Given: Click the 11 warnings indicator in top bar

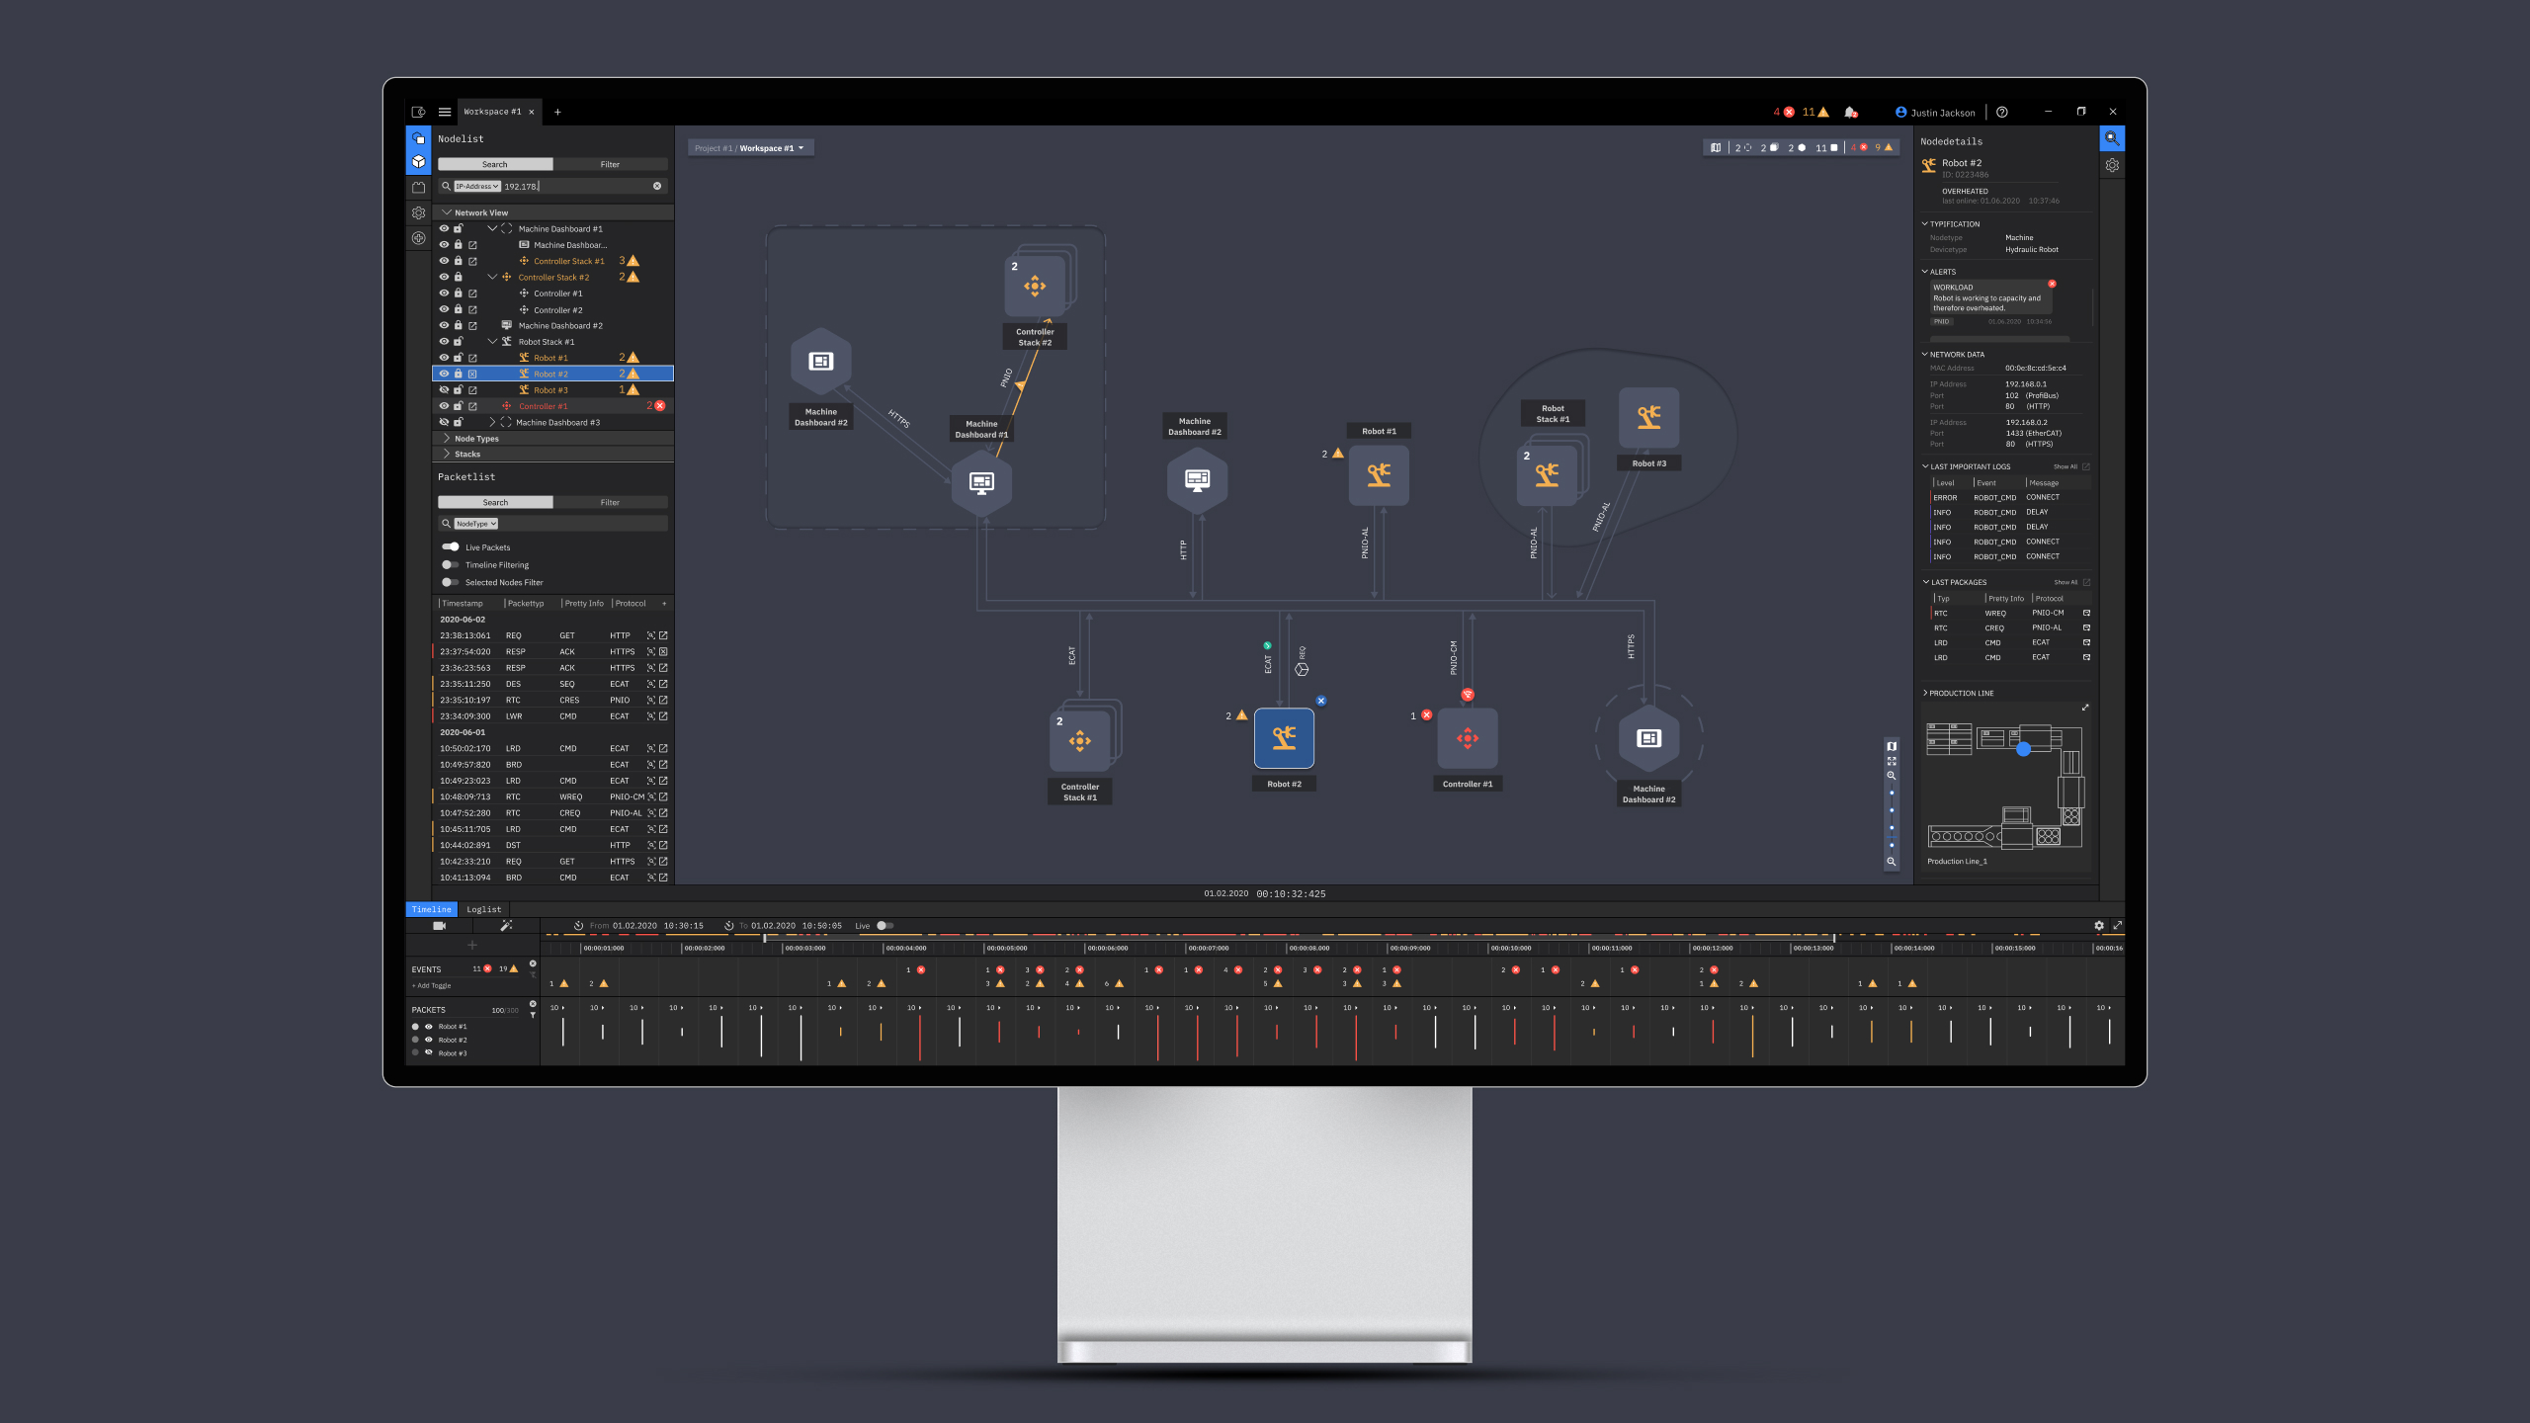Looking at the screenshot, I should point(1815,112).
